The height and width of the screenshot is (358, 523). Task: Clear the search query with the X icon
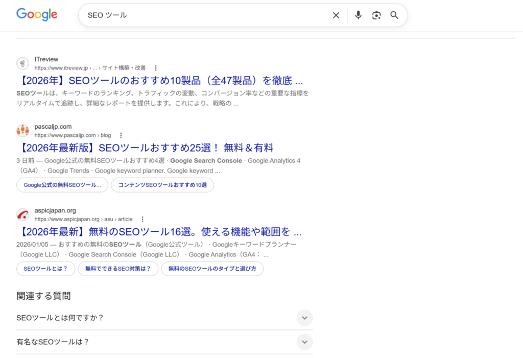(x=336, y=15)
